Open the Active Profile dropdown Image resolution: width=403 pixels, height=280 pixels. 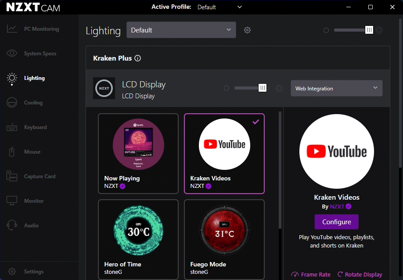pyautogui.click(x=219, y=7)
